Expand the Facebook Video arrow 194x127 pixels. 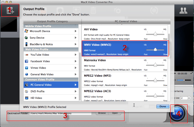[x=75, y=61]
